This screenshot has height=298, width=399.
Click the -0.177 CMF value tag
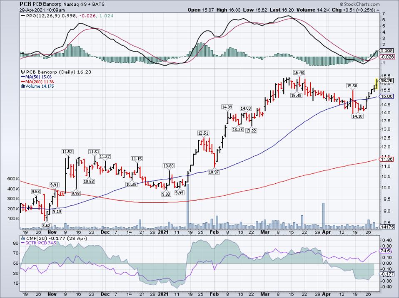coord(387,274)
